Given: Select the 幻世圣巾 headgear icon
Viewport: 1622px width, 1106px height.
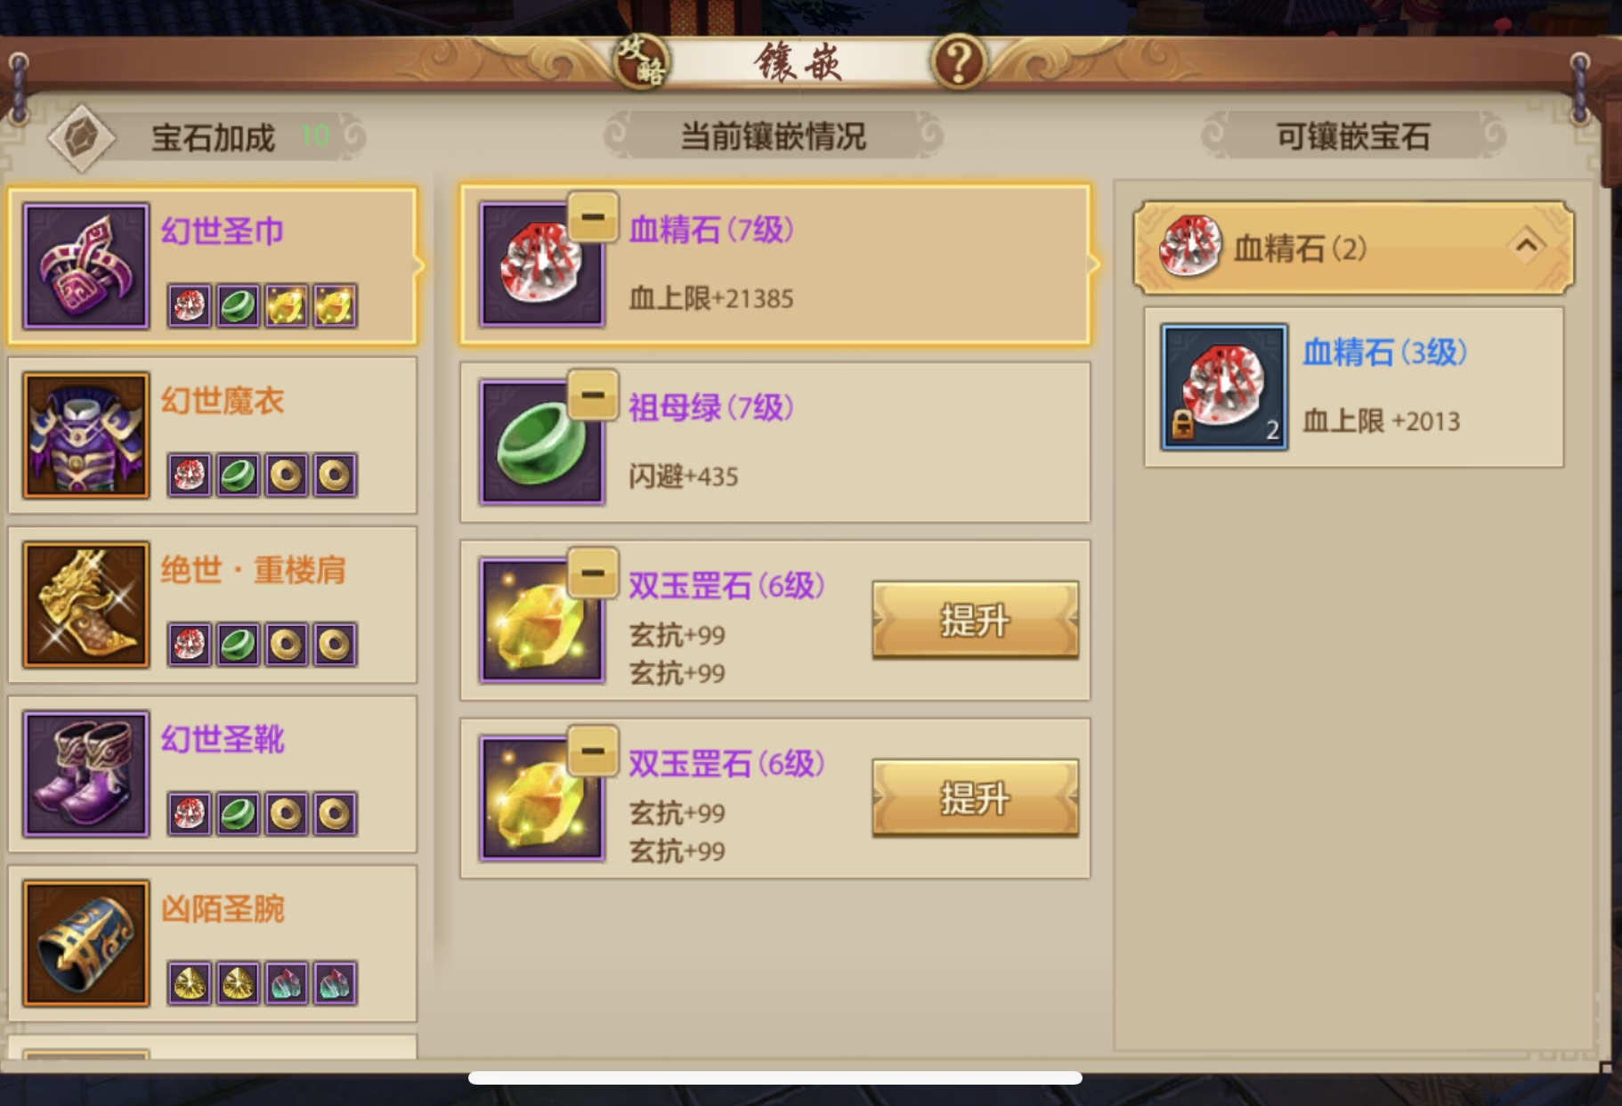Looking at the screenshot, I should pos(86,265).
